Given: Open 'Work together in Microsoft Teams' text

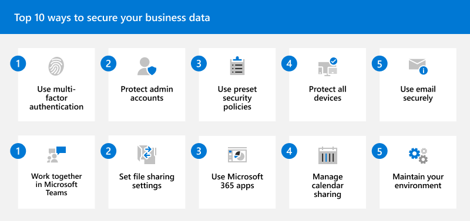Looking at the screenshot, I should pyautogui.click(x=56, y=185).
